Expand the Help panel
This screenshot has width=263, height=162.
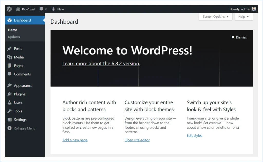click(x=243, y=17)
